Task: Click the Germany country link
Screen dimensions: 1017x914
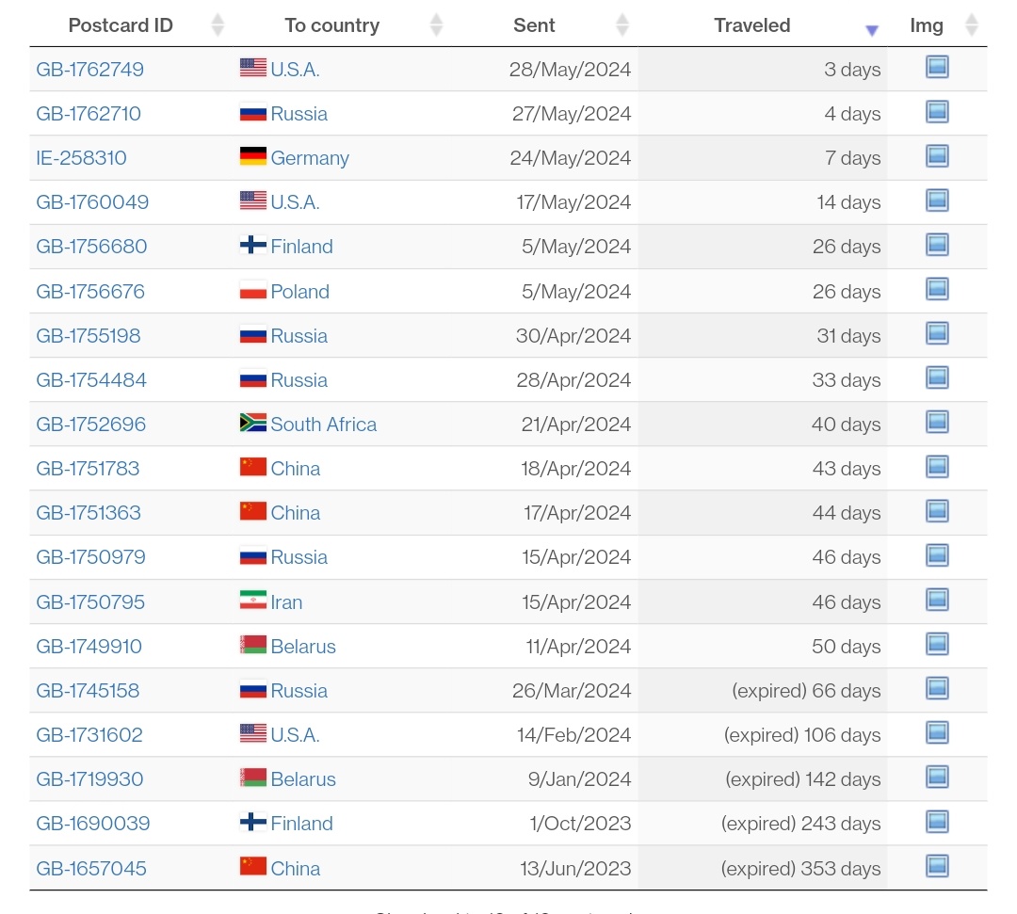Action: pos(309,158)
